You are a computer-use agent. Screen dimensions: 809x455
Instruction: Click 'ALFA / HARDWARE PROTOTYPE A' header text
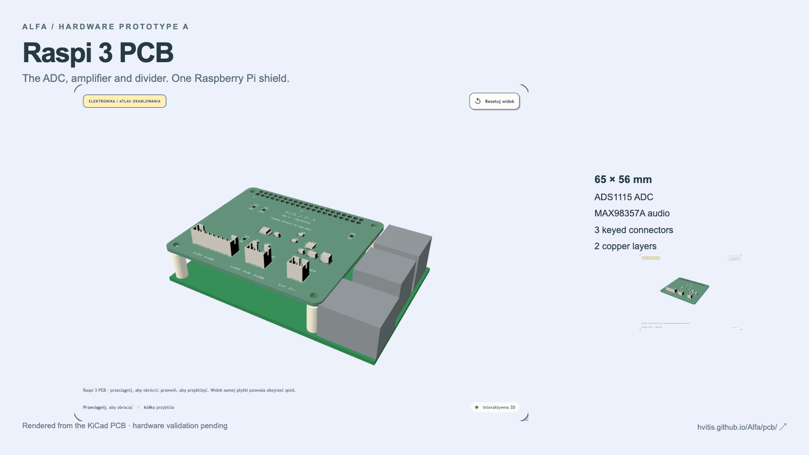pos(105,27)
